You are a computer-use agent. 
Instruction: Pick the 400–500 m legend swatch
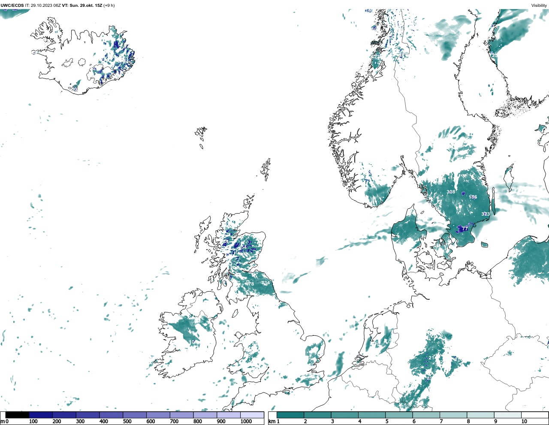[x=111, y=415]
